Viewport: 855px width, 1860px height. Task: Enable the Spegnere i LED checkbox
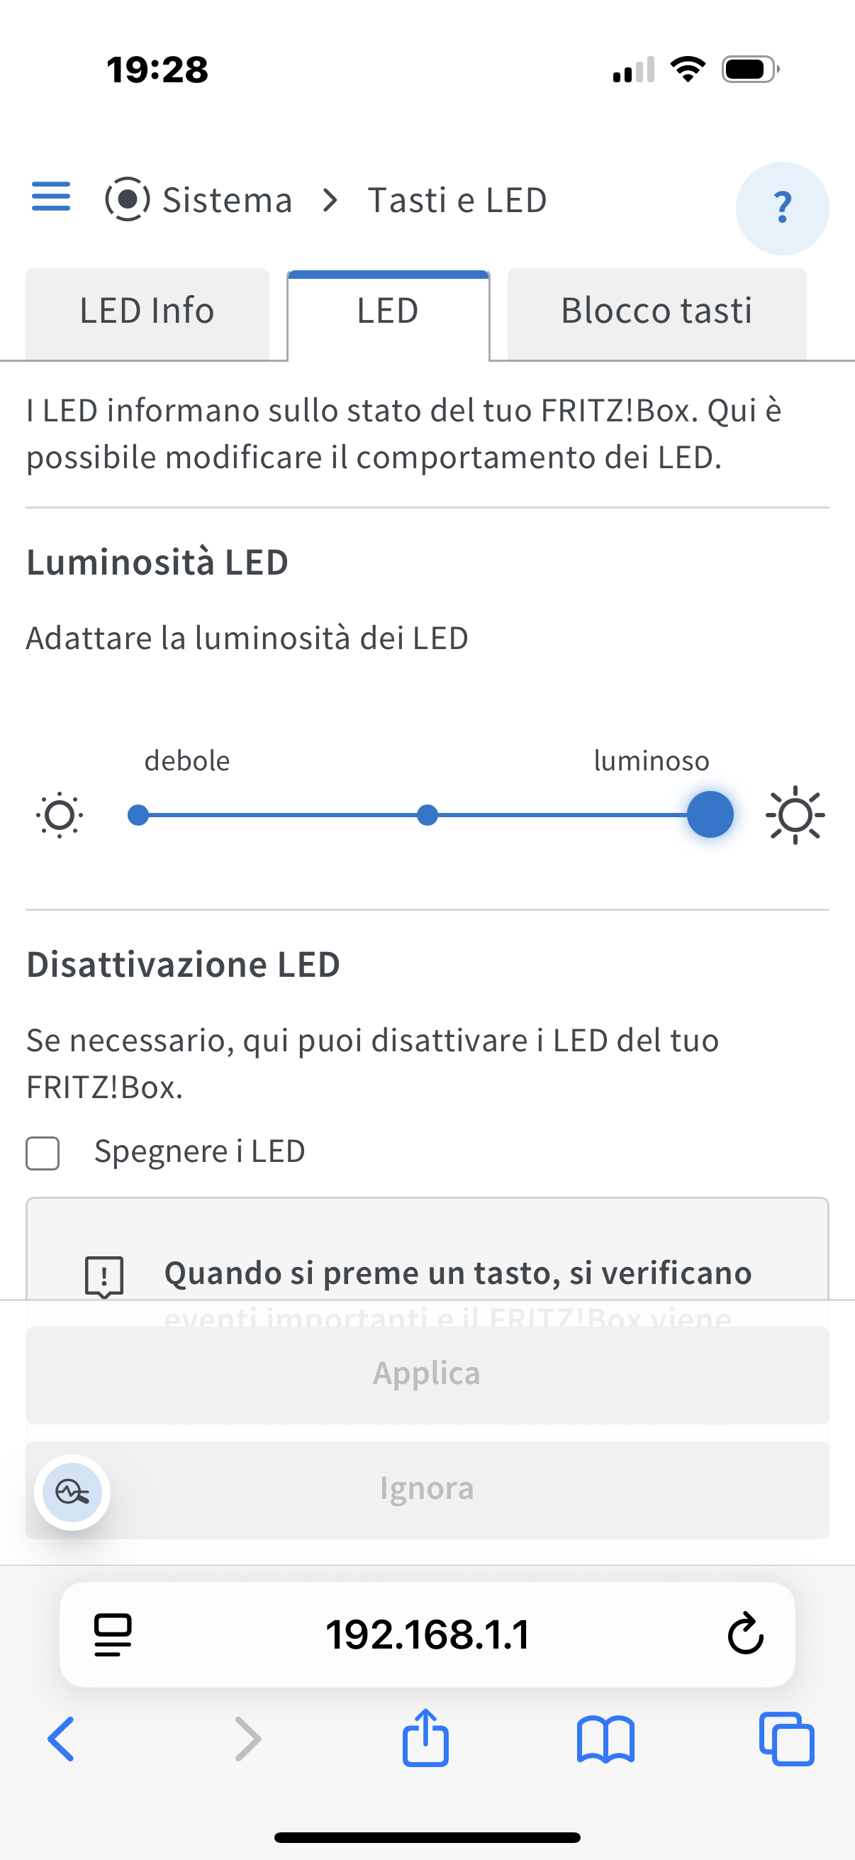43,1153
